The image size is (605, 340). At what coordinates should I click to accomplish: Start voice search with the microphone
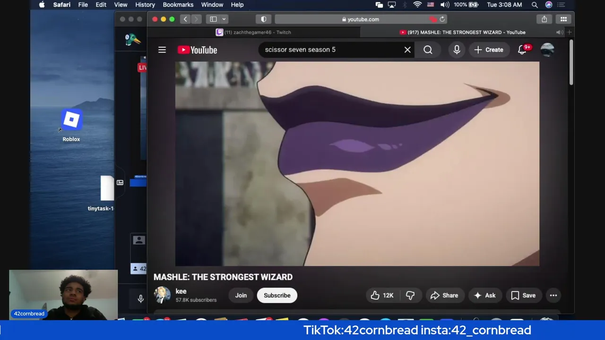point(457,50)
